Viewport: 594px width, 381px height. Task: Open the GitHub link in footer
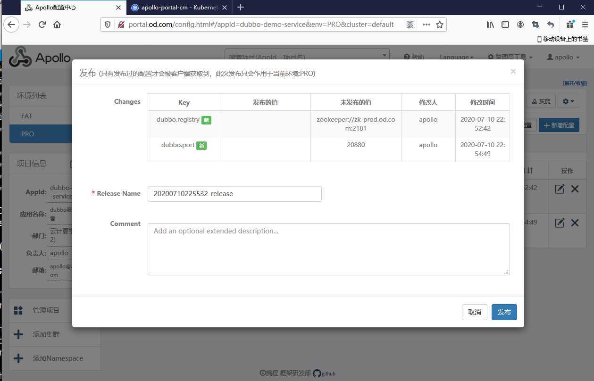click(x=324, y=373)
